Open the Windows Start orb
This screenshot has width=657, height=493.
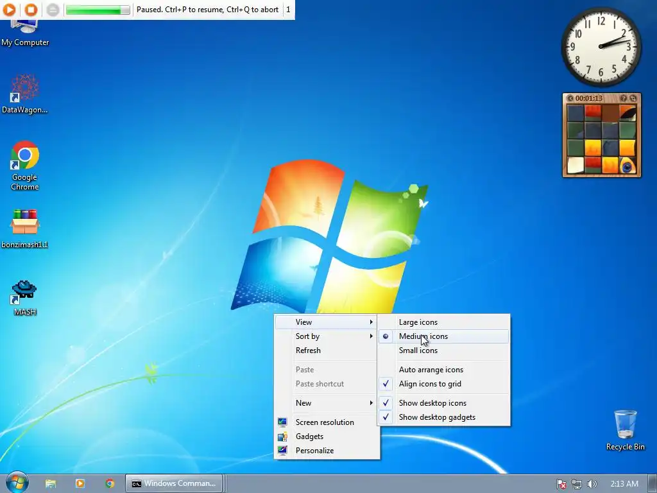[17, 483]
